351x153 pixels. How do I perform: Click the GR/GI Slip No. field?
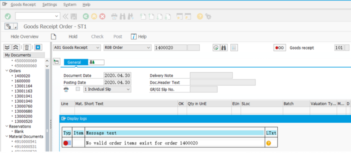click(x=204, y=89)
